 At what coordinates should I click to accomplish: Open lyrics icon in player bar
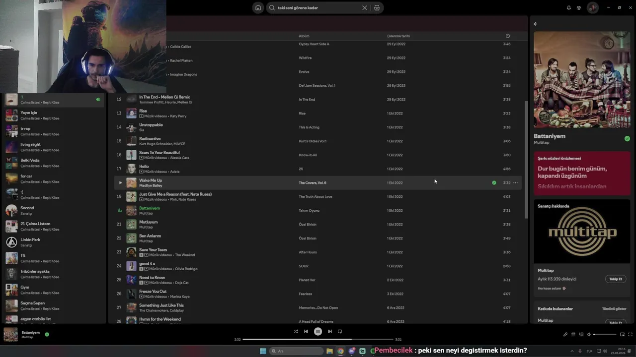(x=565, y=334)
